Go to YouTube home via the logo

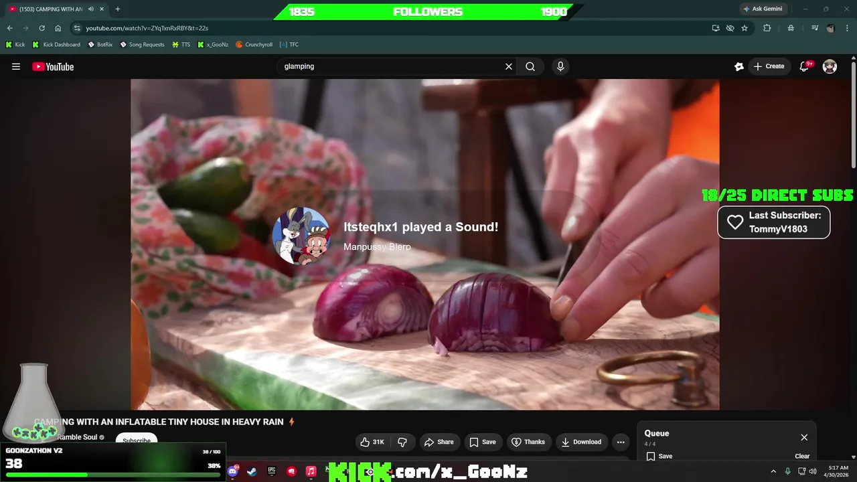53,66
